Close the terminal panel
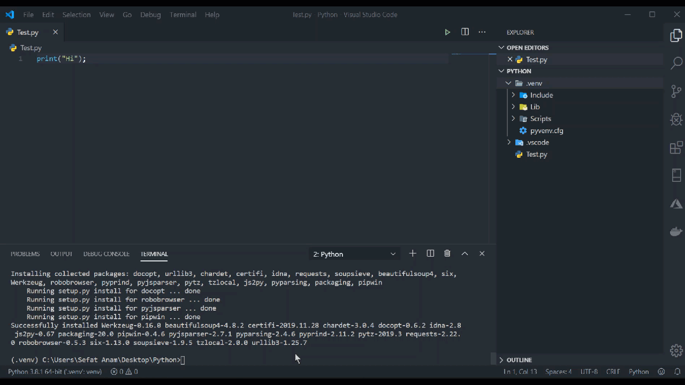Screen dimensions: 685x385 point(482,253)
